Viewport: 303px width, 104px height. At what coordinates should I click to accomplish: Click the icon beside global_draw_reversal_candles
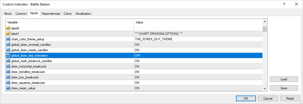click(8, 45)
